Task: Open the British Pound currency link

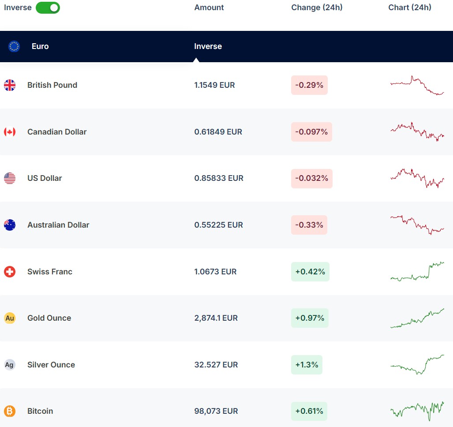Action: click(52, 85)
